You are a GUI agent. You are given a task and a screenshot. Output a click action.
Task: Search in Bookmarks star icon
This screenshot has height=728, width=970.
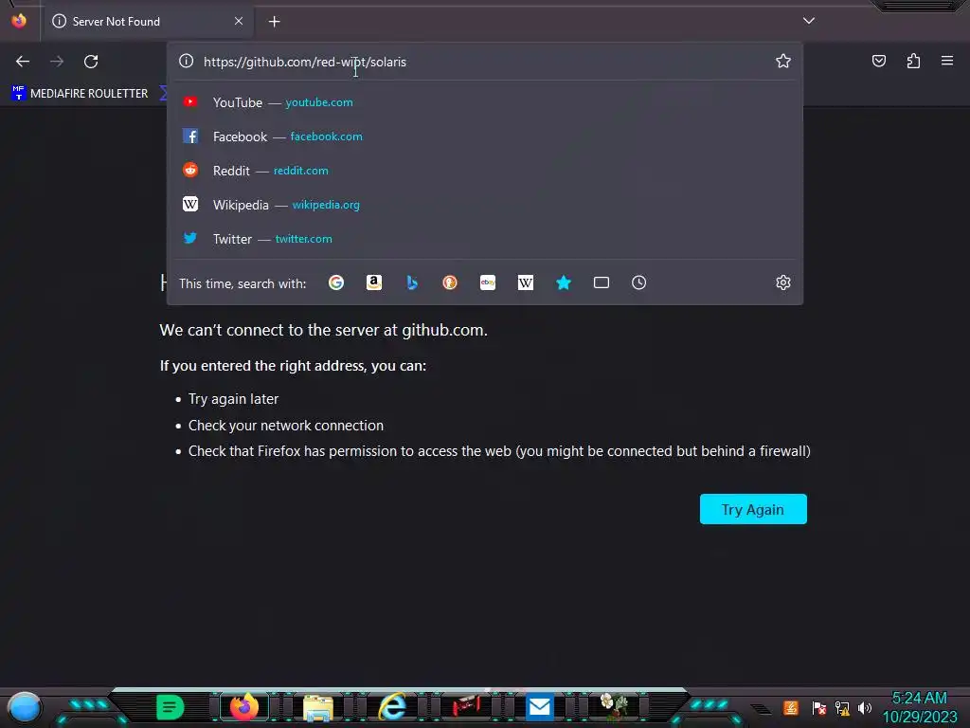pos(564,282)
